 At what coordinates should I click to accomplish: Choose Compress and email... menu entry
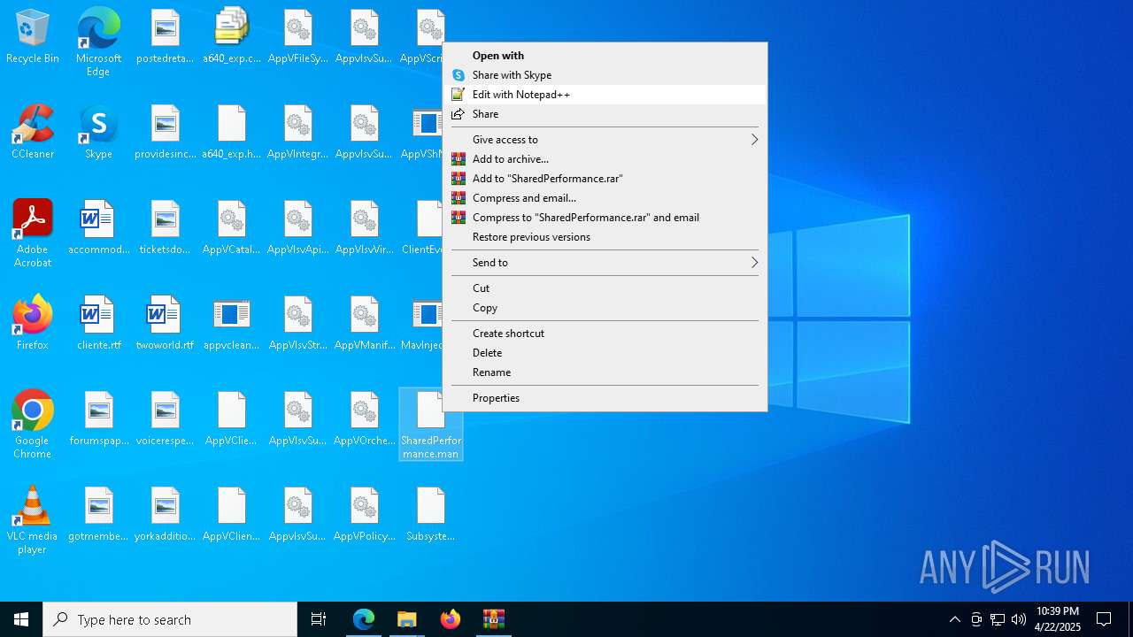(605, 198)
